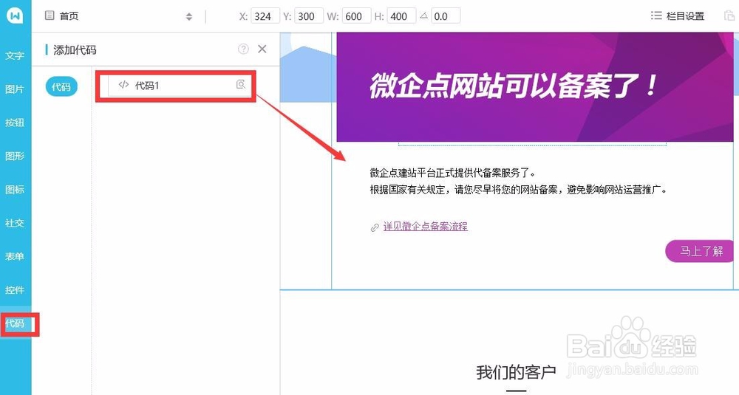Open the 表单 sidebar item
The height and width of the screenshot is (395, 739).
click(x=15, y=256)
